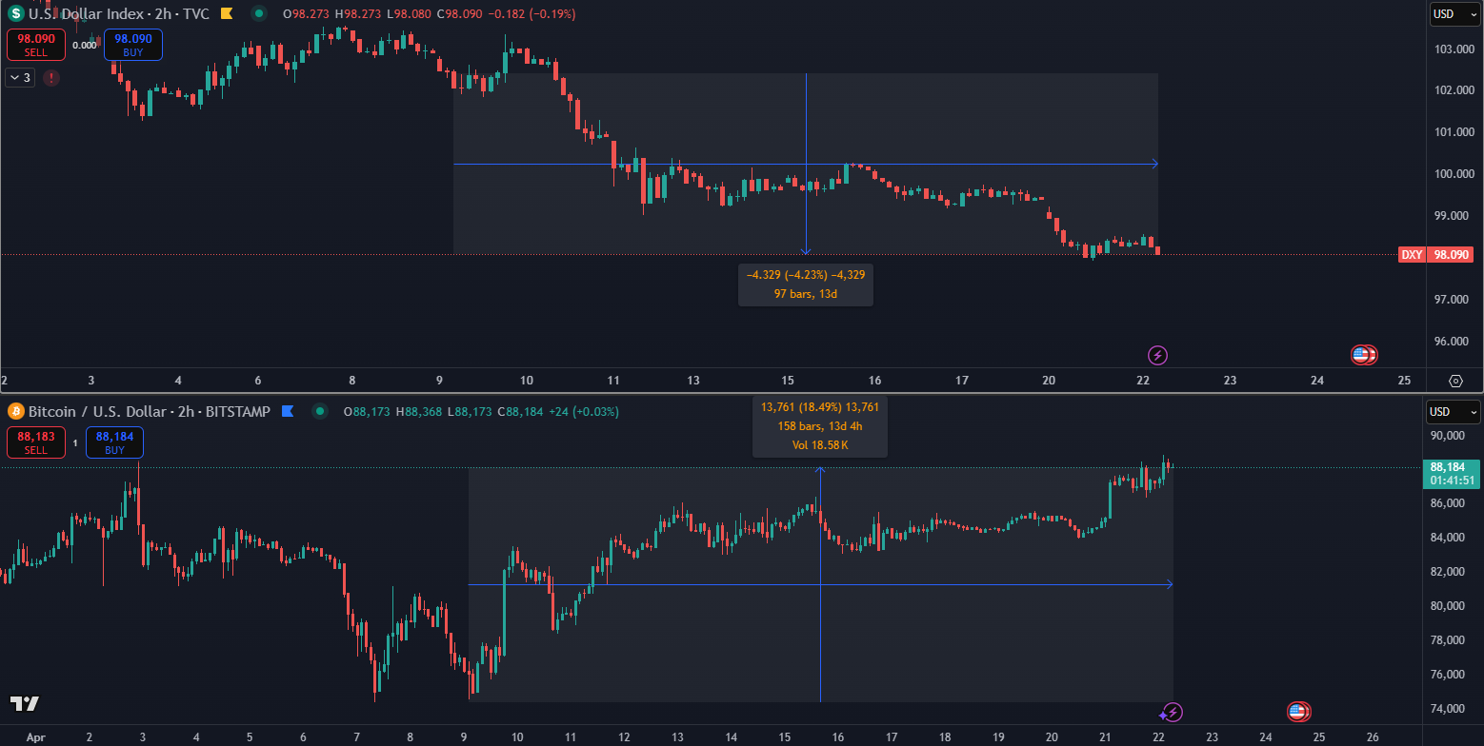Click the BUY 88,184 button
The image size is (1484, 746).
click(x=114, y=442)
